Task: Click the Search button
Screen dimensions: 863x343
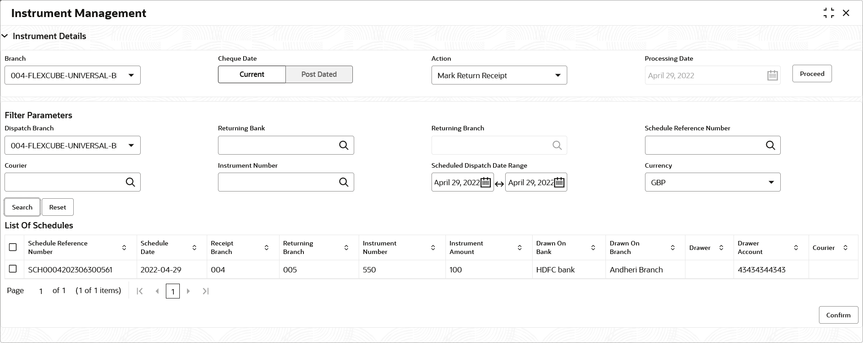Action: 22,207
